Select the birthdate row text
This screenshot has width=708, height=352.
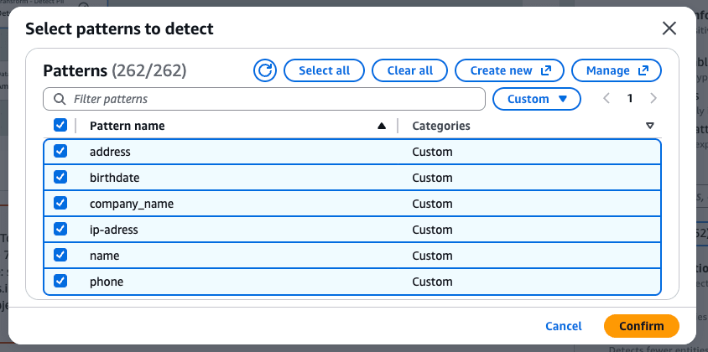(115, 178)
